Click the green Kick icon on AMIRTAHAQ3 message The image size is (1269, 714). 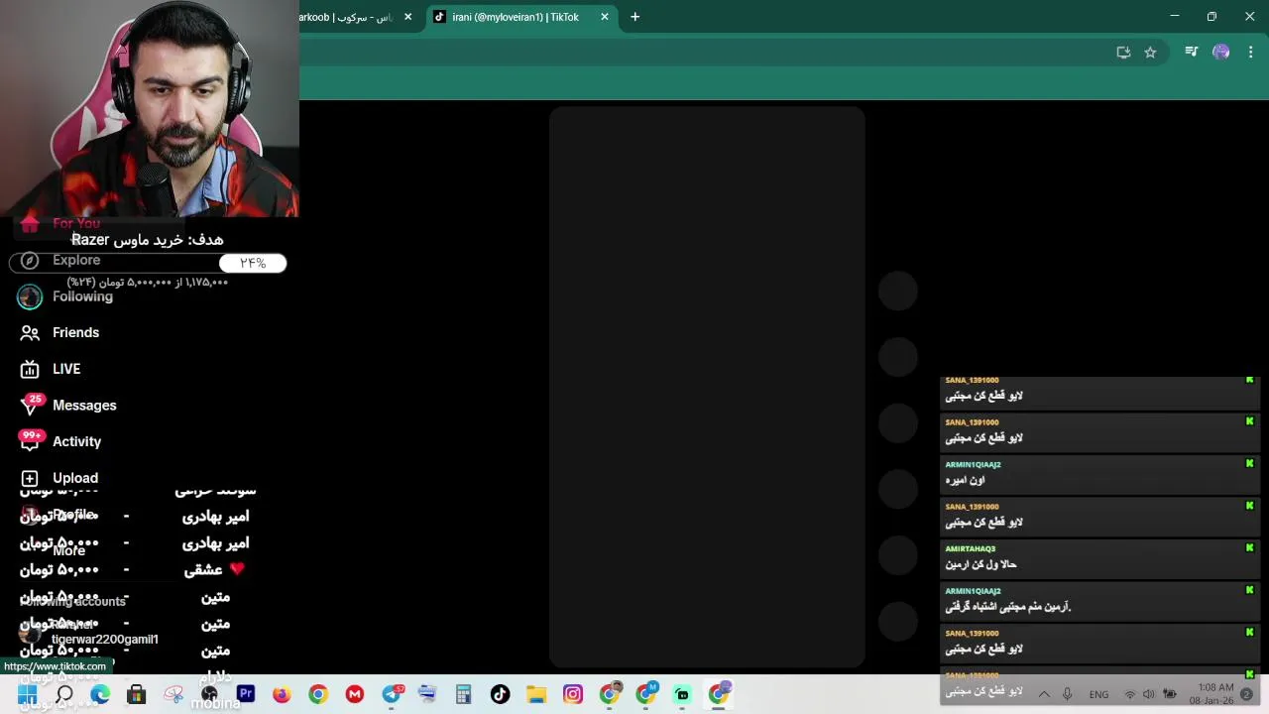[x=1249, y=548]
